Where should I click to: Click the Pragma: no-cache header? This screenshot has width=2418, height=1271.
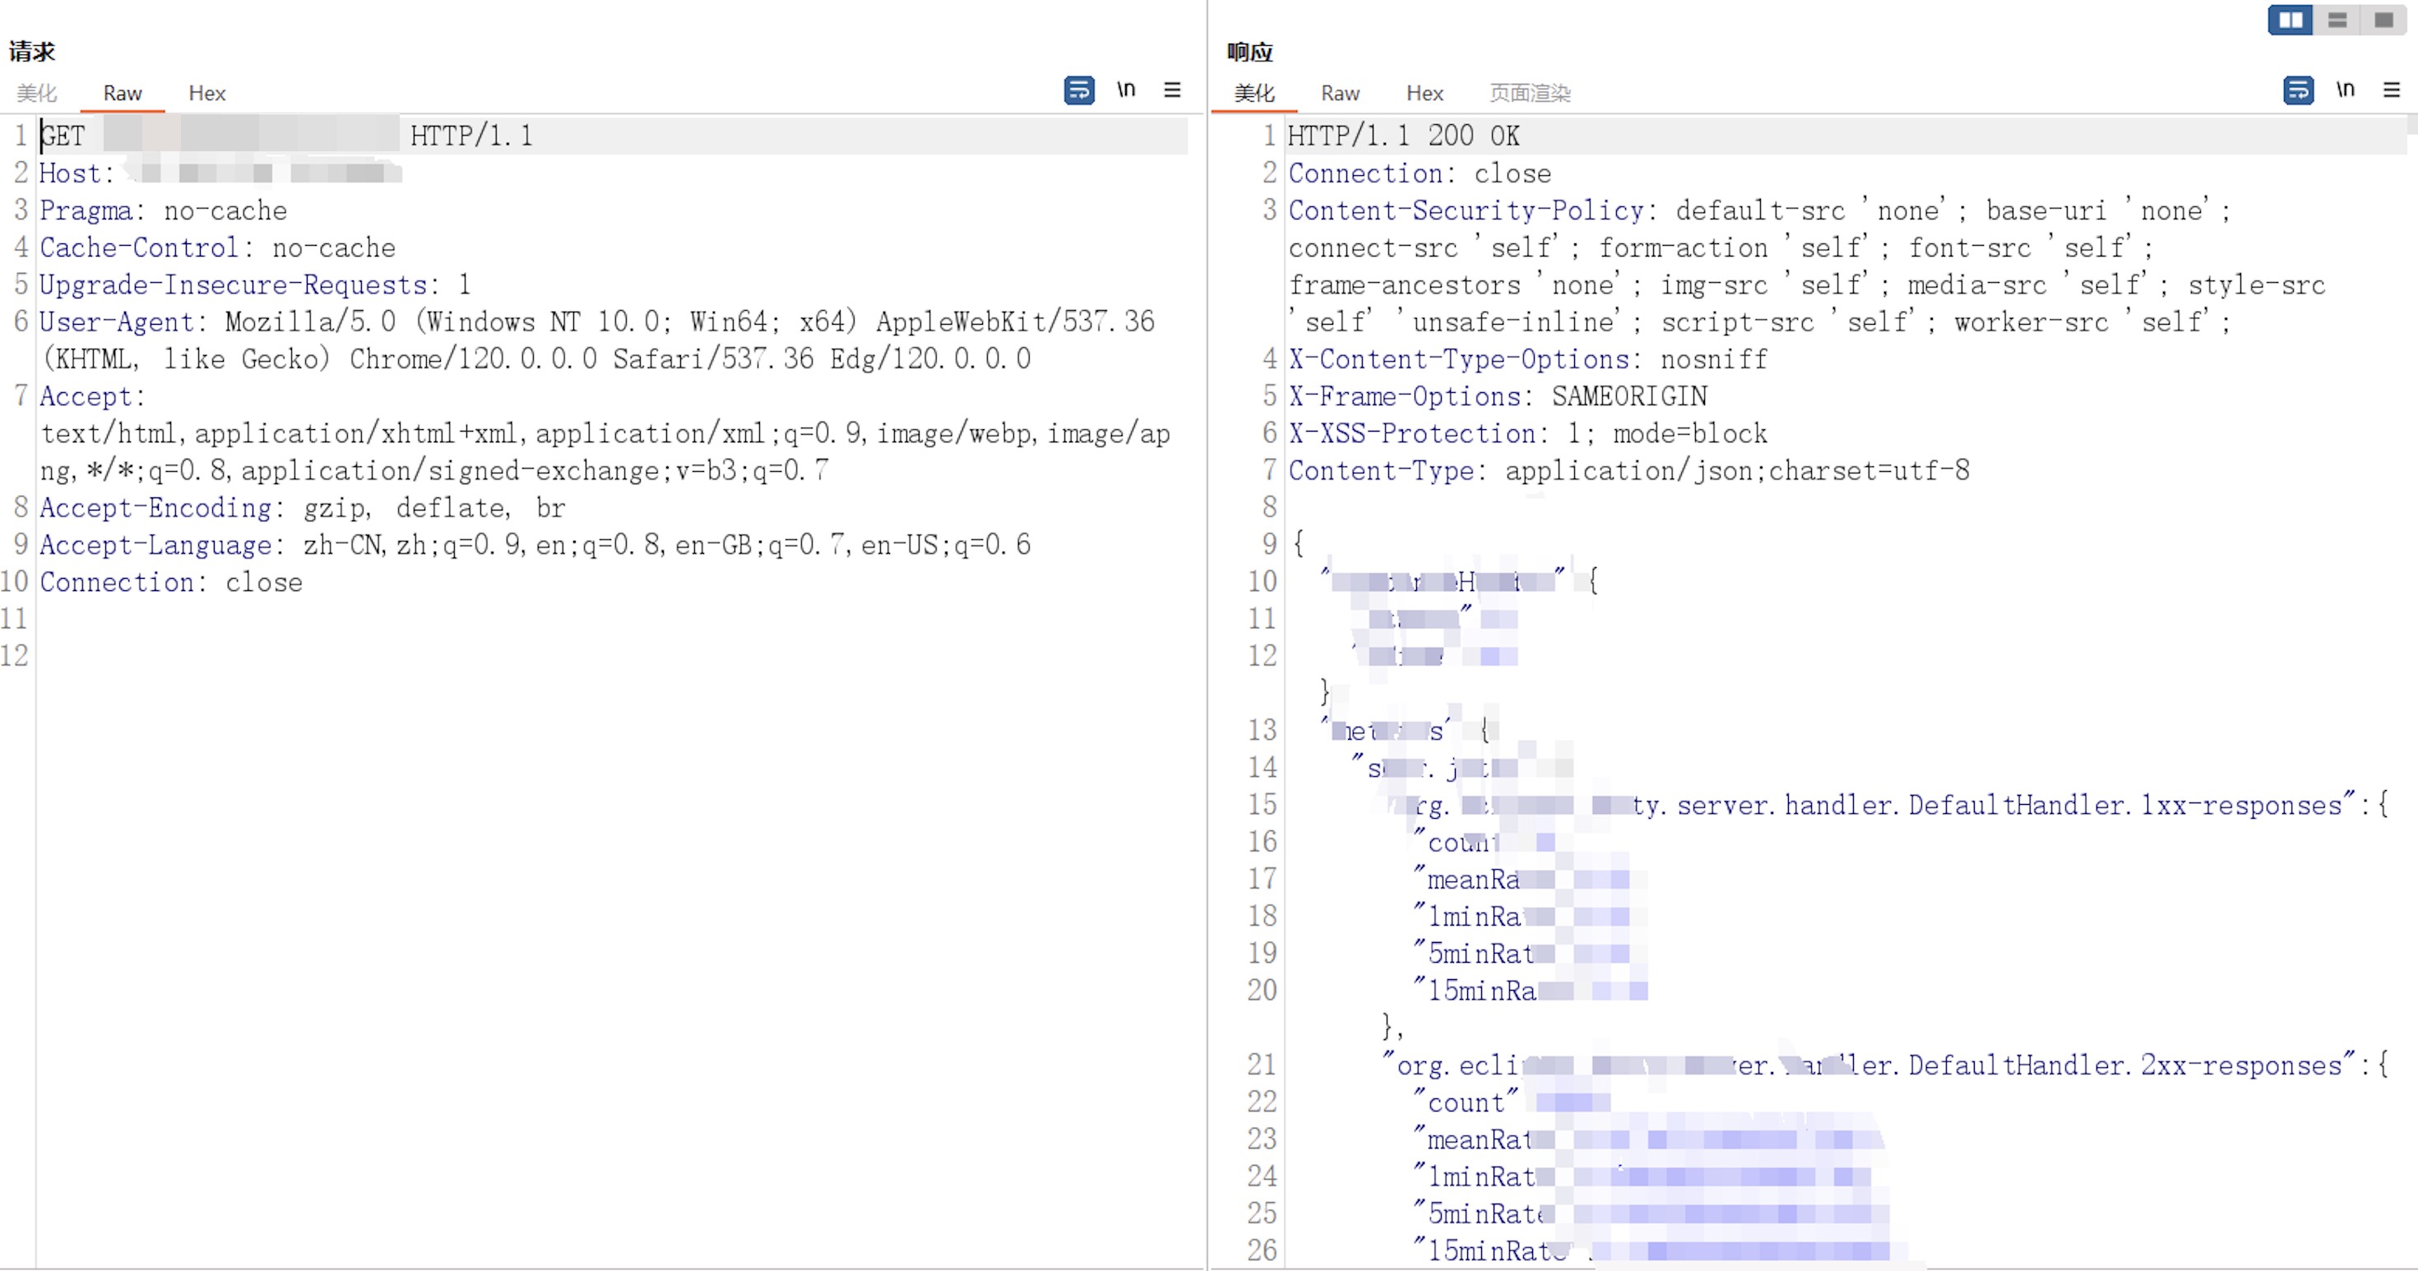pos(164,210)
